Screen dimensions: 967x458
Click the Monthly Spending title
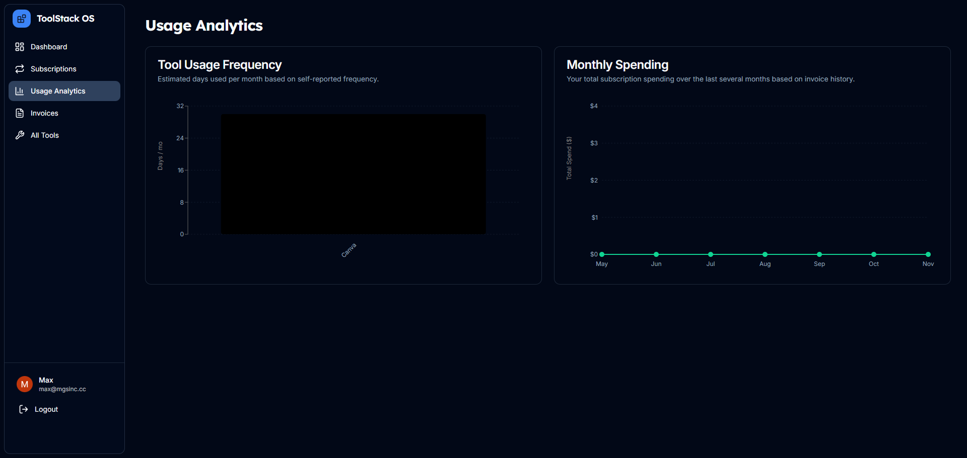pyautogui.click(x=617, y=65)
